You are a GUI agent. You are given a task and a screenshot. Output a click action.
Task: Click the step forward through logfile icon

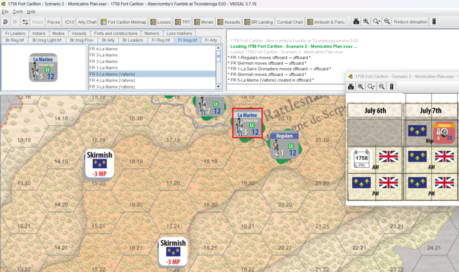point(15,22)
